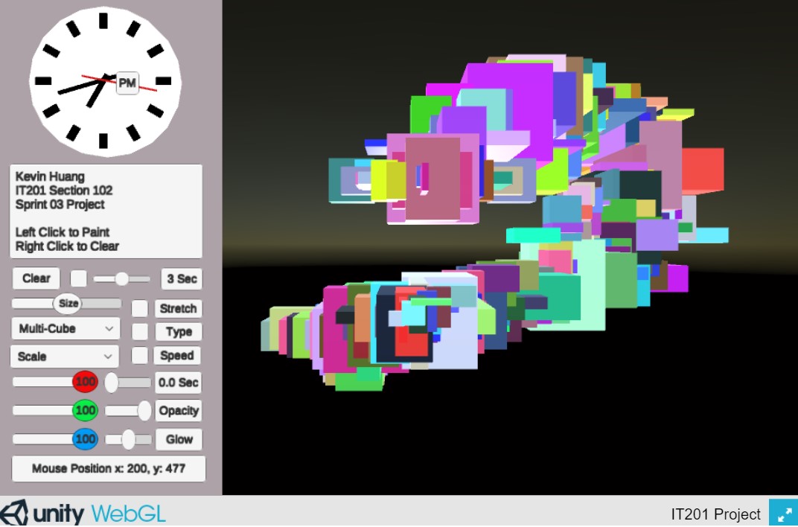Toggle the checkbox next to Clear button
798x527 pixels.
(x=78, y=278)
